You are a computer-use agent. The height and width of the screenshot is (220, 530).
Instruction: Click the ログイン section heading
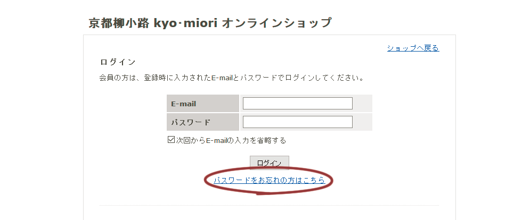tap(118, 62)
